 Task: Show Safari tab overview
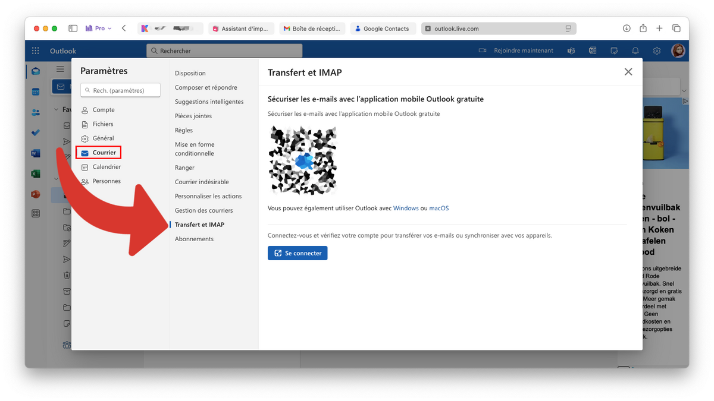[x=677, y=29]
